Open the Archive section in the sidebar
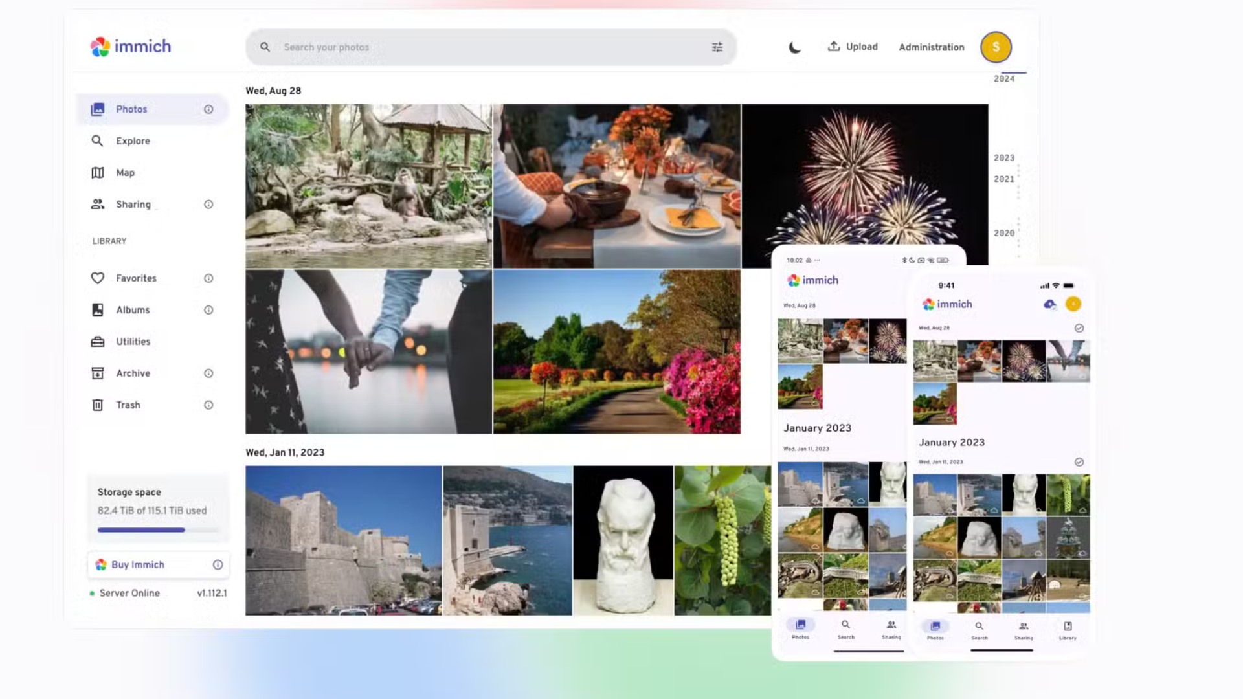The image size is (1243, 699). click(x=133, y=373)
